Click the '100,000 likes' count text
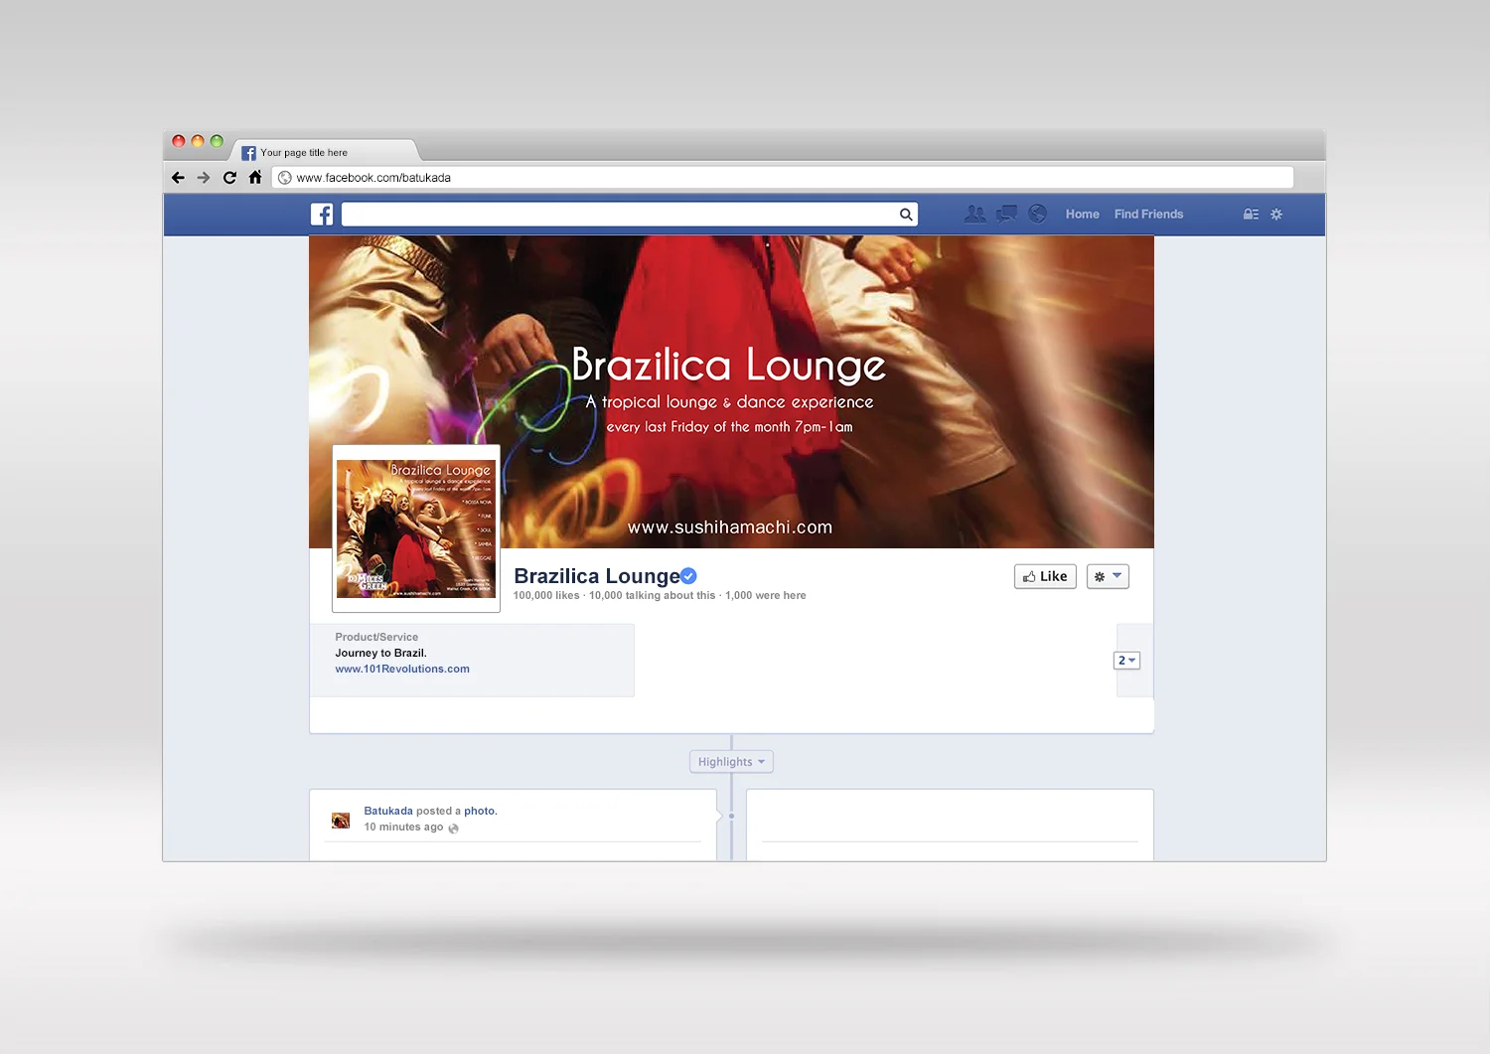 coord(546,595)
